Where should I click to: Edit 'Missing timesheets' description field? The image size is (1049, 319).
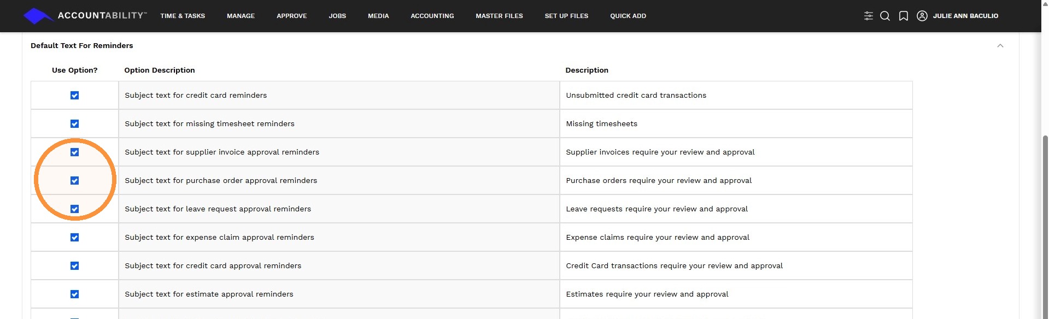pyautogui.click(x=736, y=123)
